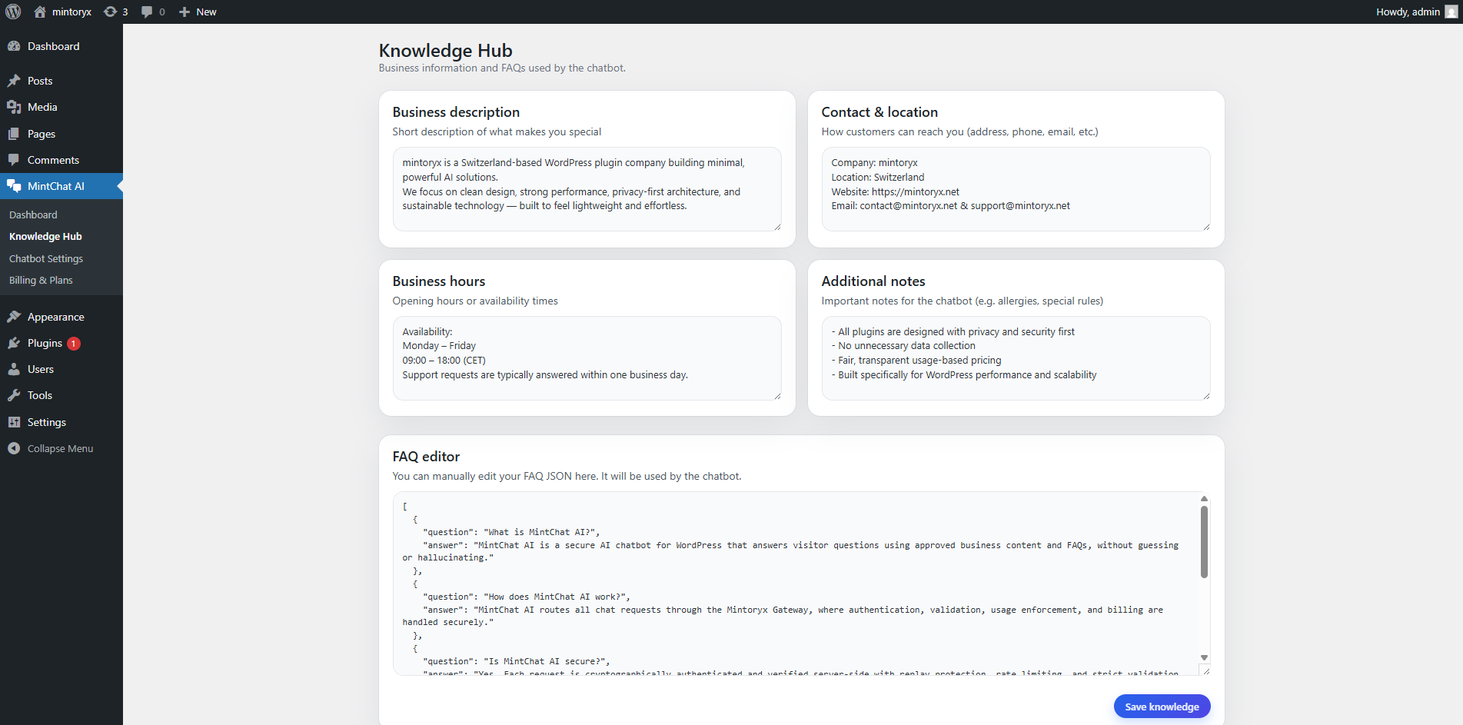Click the Users icon
Image resolution: width=1463 pixels, height=725 pixels.
[x=15, y=369]
